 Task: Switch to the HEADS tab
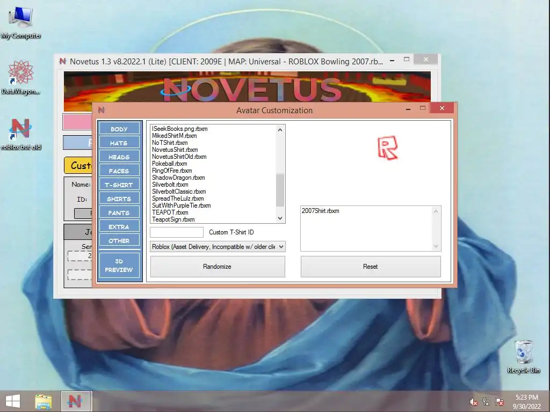119,157
